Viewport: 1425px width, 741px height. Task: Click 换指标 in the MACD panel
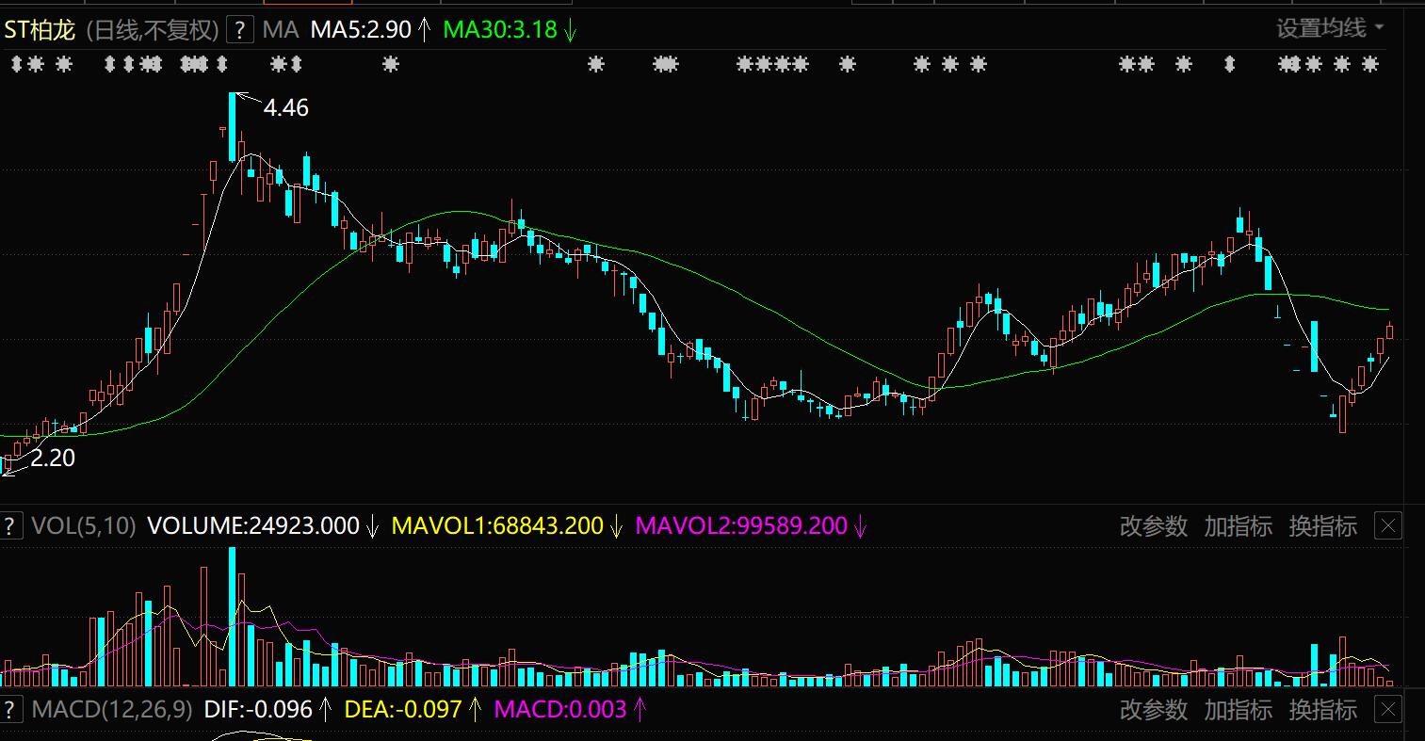(x=1322, y=709)
